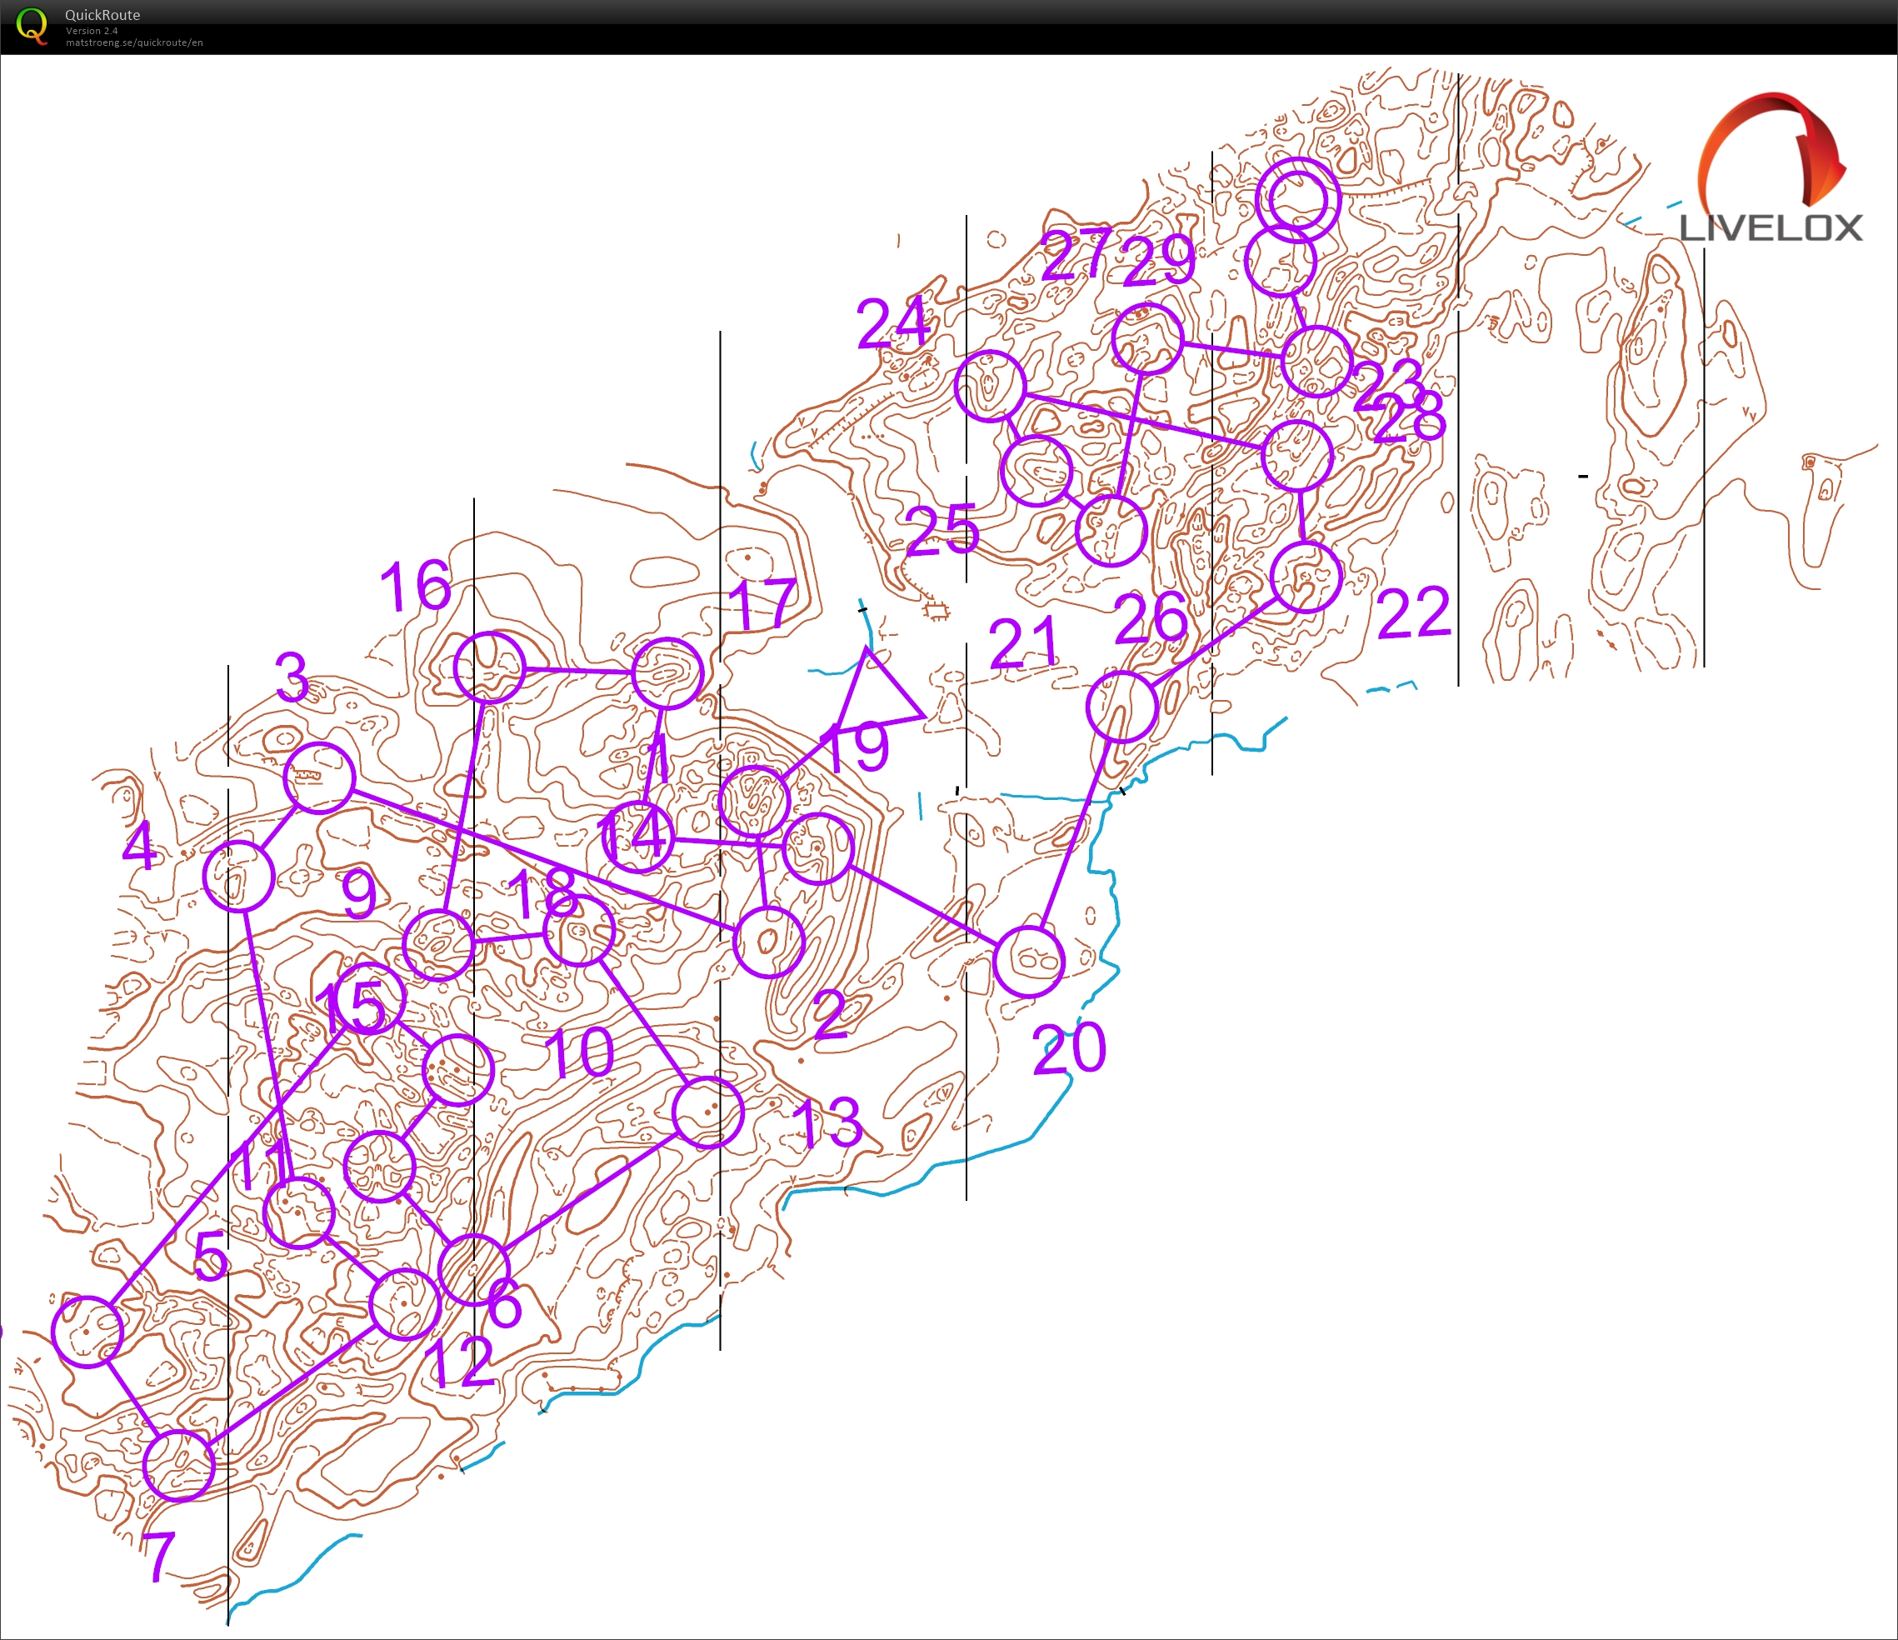This screenshot has width=1898, height=1640.
Task: Select control number label 27
Action: pyautogui.click(x=1077, y=254)
